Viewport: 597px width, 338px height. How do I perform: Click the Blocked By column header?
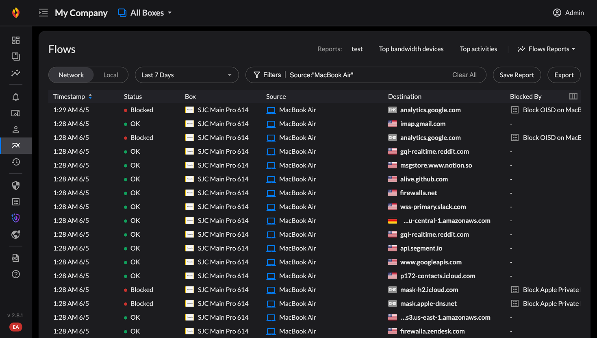[526, 96]
